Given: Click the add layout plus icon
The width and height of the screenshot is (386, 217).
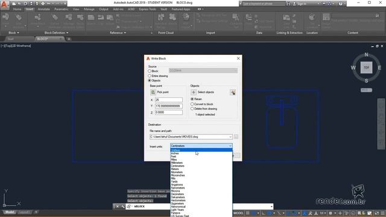Looking at the screenshot, I should 36,212.
